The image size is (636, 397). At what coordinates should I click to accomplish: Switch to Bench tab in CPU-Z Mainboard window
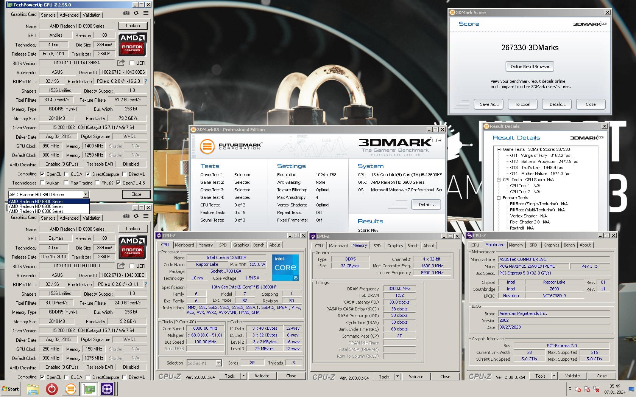569,245
